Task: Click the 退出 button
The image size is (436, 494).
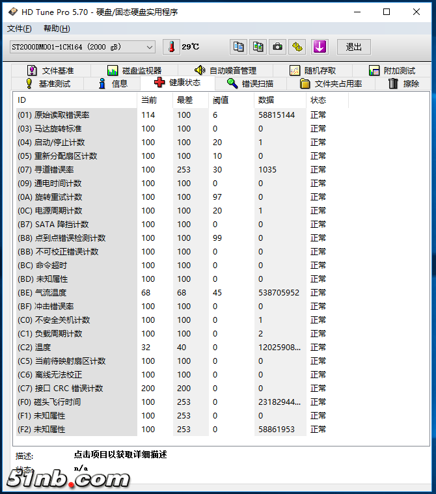Action: [353, 47]
